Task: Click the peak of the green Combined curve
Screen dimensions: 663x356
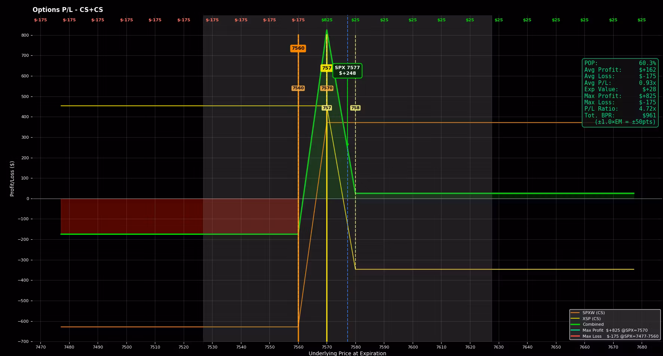Action: pos(327,30)
